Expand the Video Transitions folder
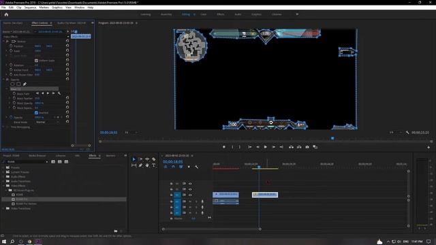Viewport: 436px width, 245px height. [3, 208]
